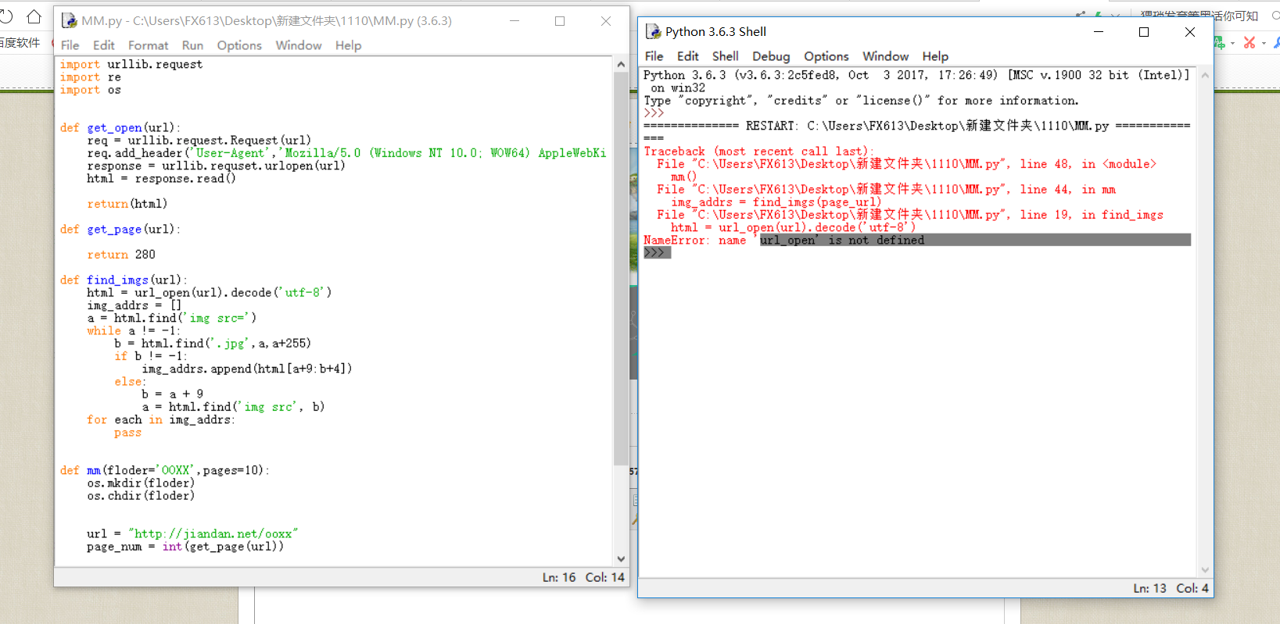The width and height of the screenshot is (1280, 624).
Task: Click the editor scrollbar up arrow
Action: [x=621, y=64]
